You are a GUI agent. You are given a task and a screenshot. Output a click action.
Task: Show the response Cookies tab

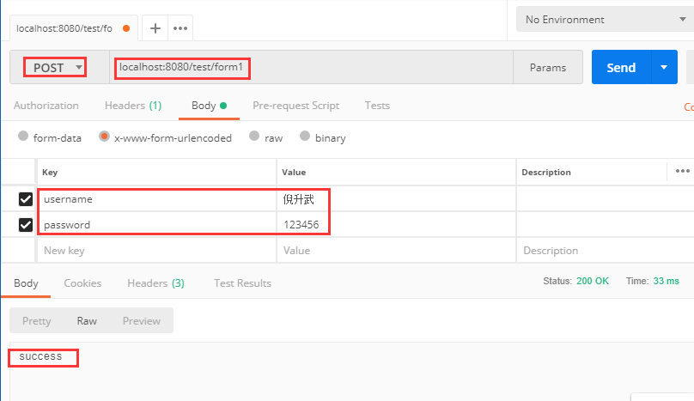82,283
